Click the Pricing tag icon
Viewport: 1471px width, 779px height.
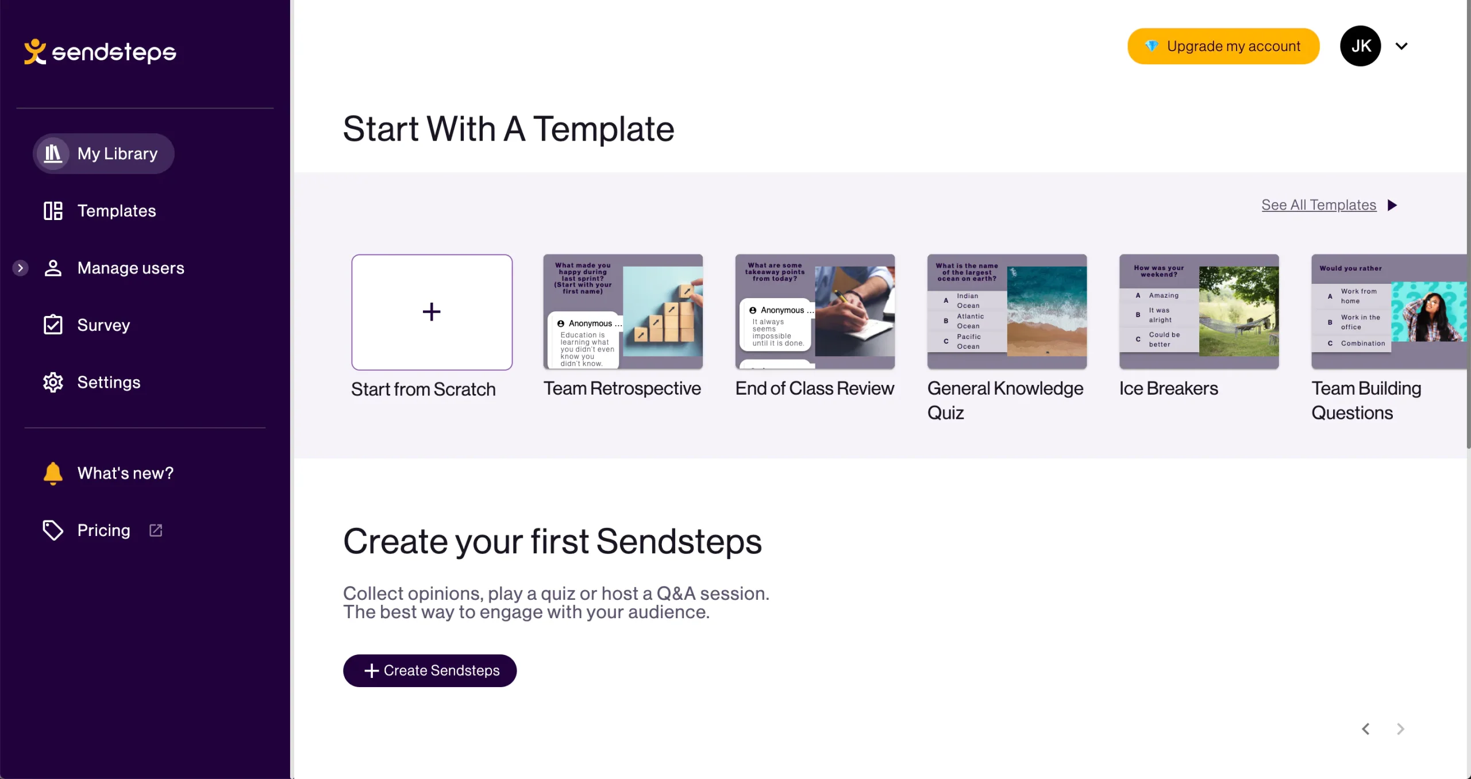click(52, 530)
